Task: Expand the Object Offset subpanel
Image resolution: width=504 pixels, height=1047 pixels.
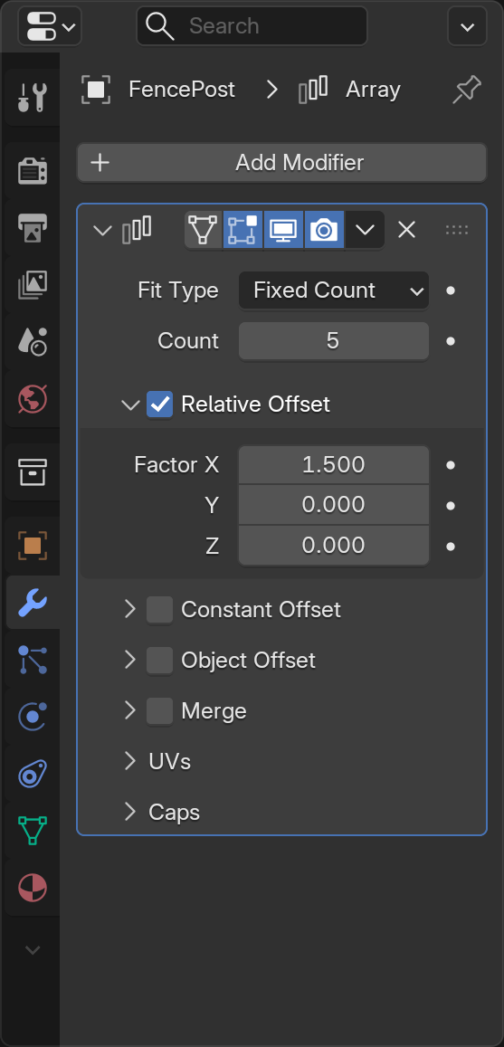Action: (130, 660)
